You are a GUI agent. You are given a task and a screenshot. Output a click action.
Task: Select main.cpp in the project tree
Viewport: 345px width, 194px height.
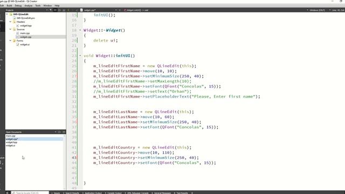click(x=25, y=33)
